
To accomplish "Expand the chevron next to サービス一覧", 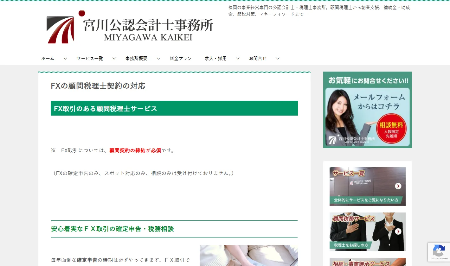I will [x=114, y=59].
